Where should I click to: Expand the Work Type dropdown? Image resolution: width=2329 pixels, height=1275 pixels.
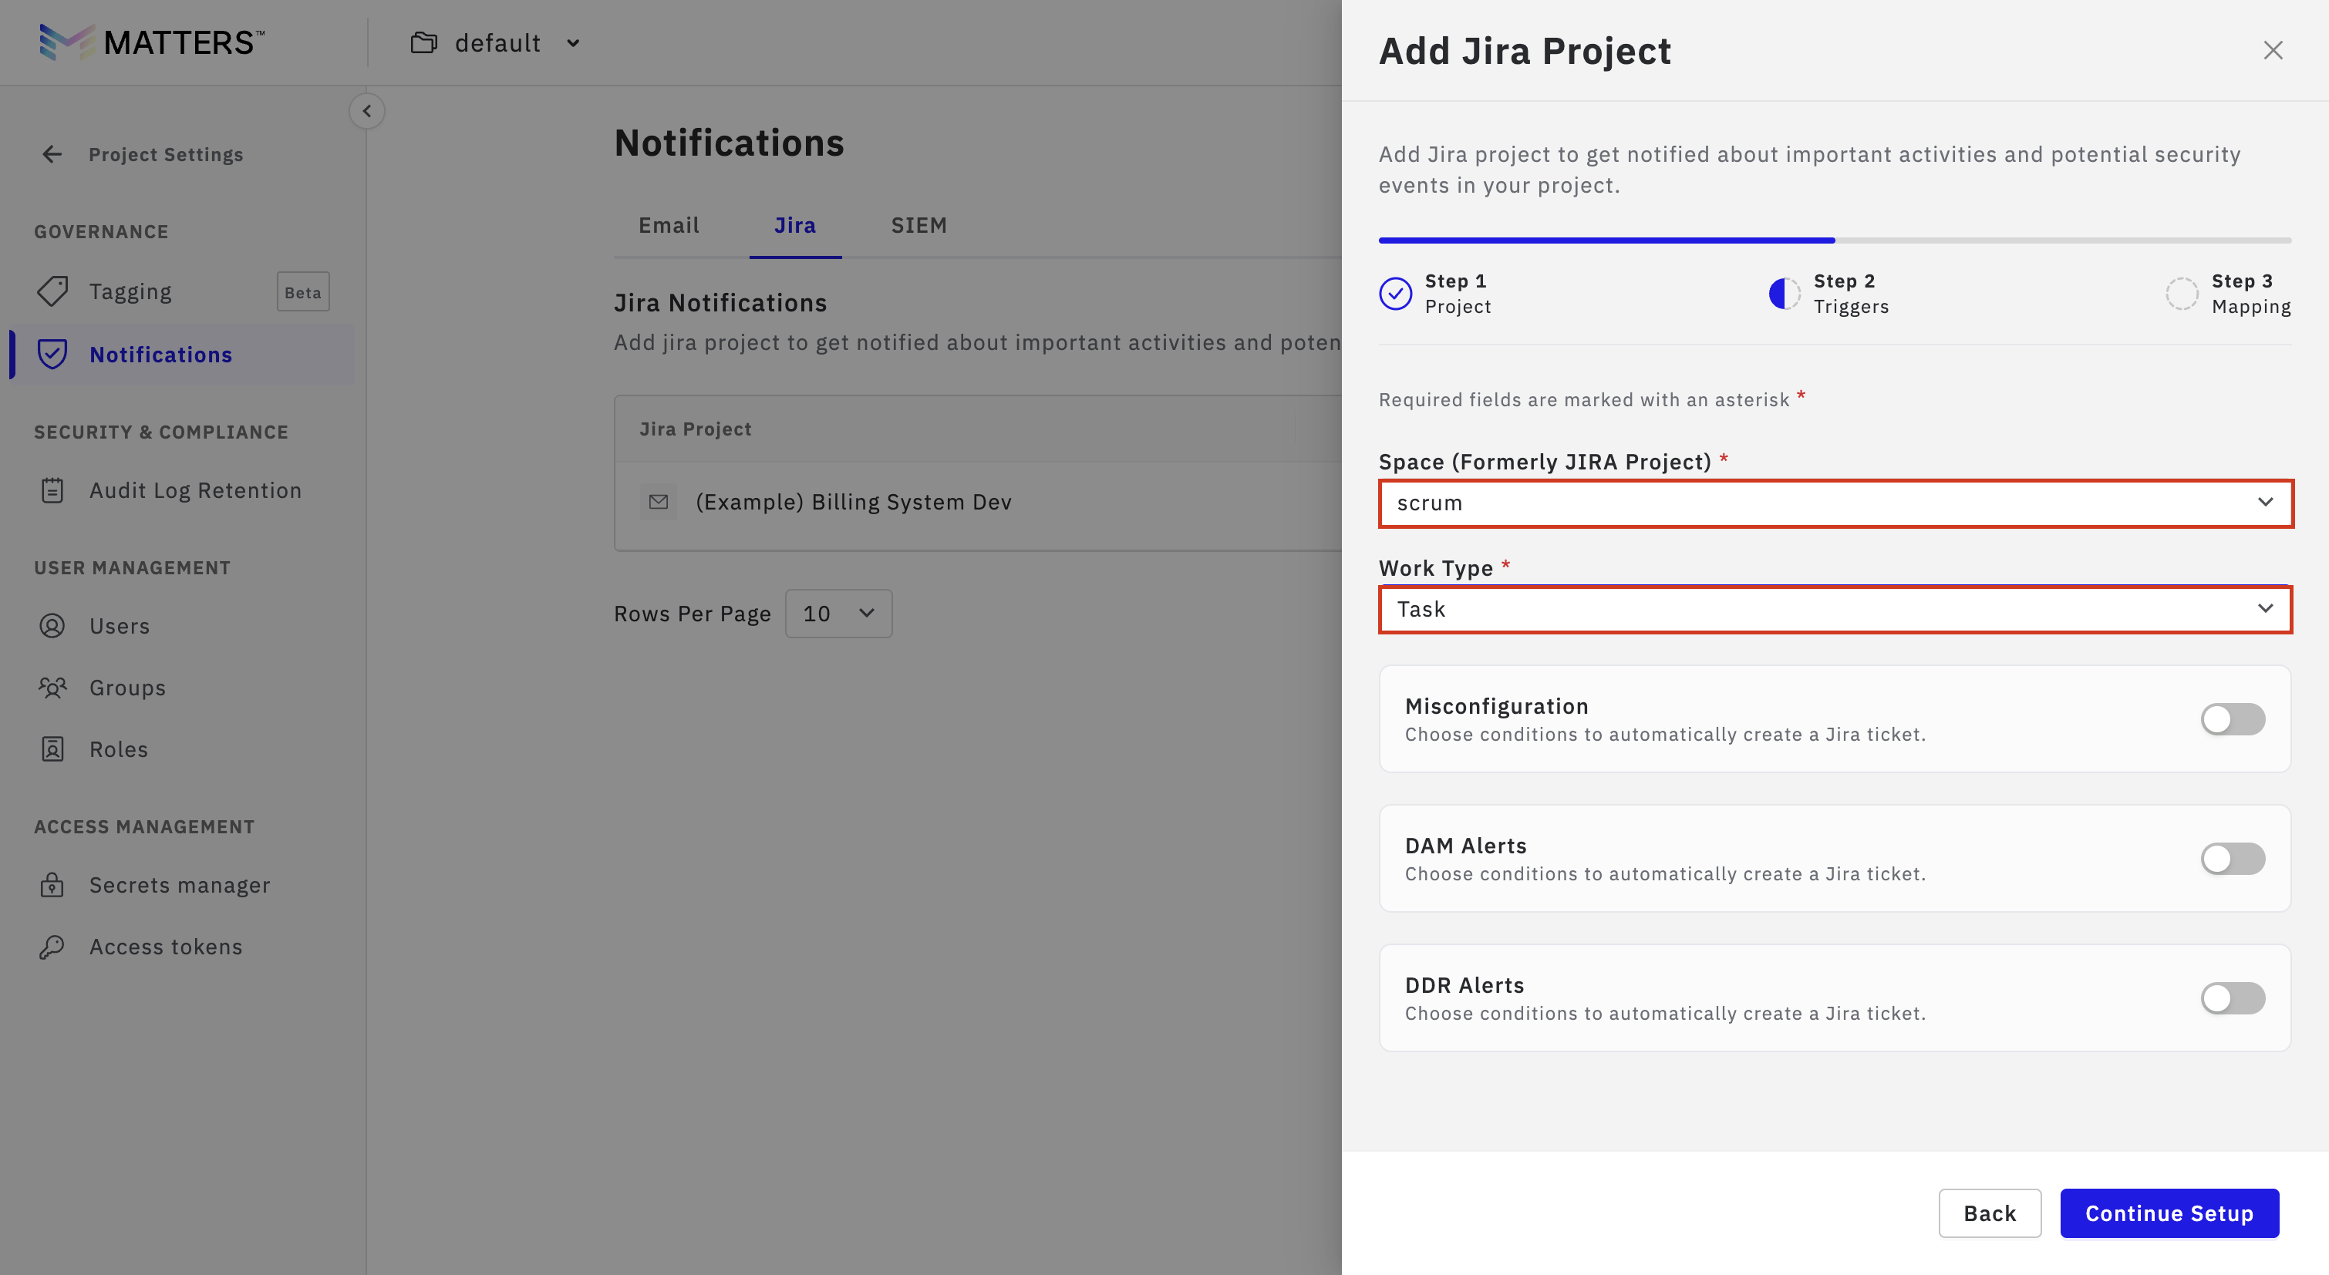[1835, 609]
